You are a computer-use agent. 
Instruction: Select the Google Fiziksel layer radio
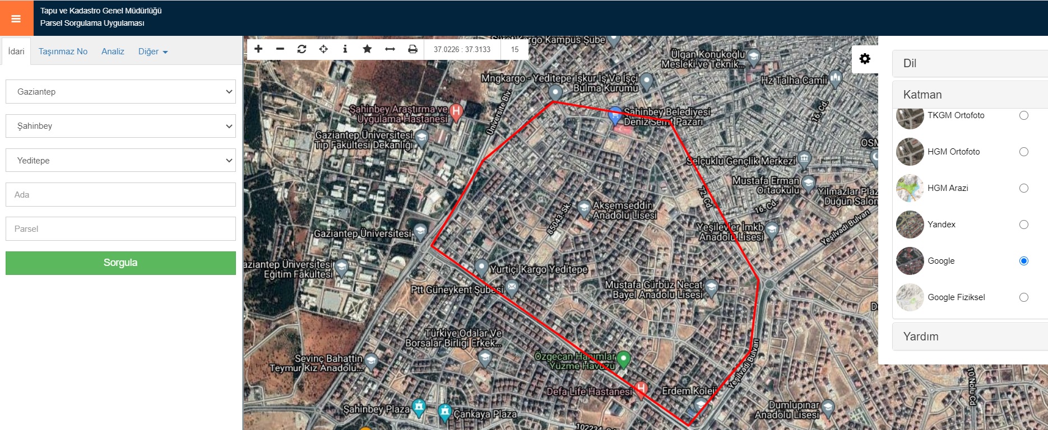tap(1024, 297)
